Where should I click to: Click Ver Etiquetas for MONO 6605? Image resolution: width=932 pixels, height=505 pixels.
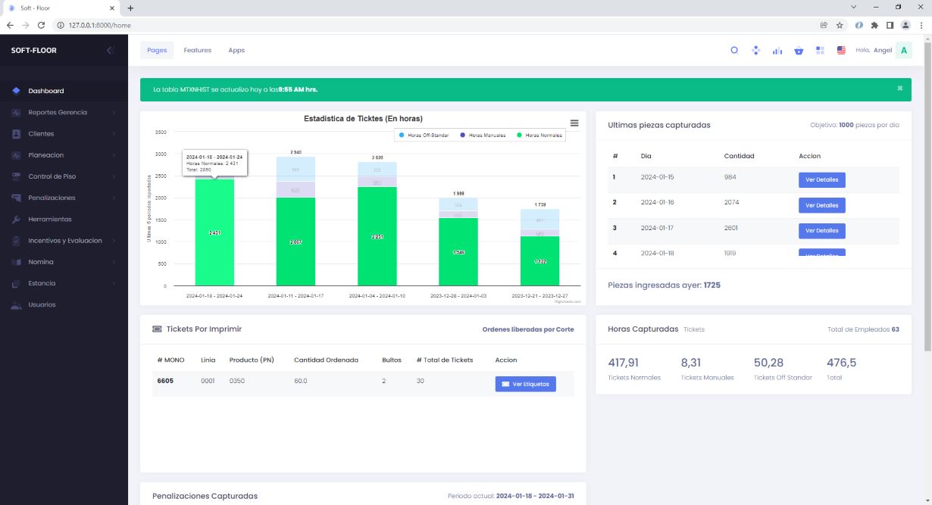tap(525, 384)
